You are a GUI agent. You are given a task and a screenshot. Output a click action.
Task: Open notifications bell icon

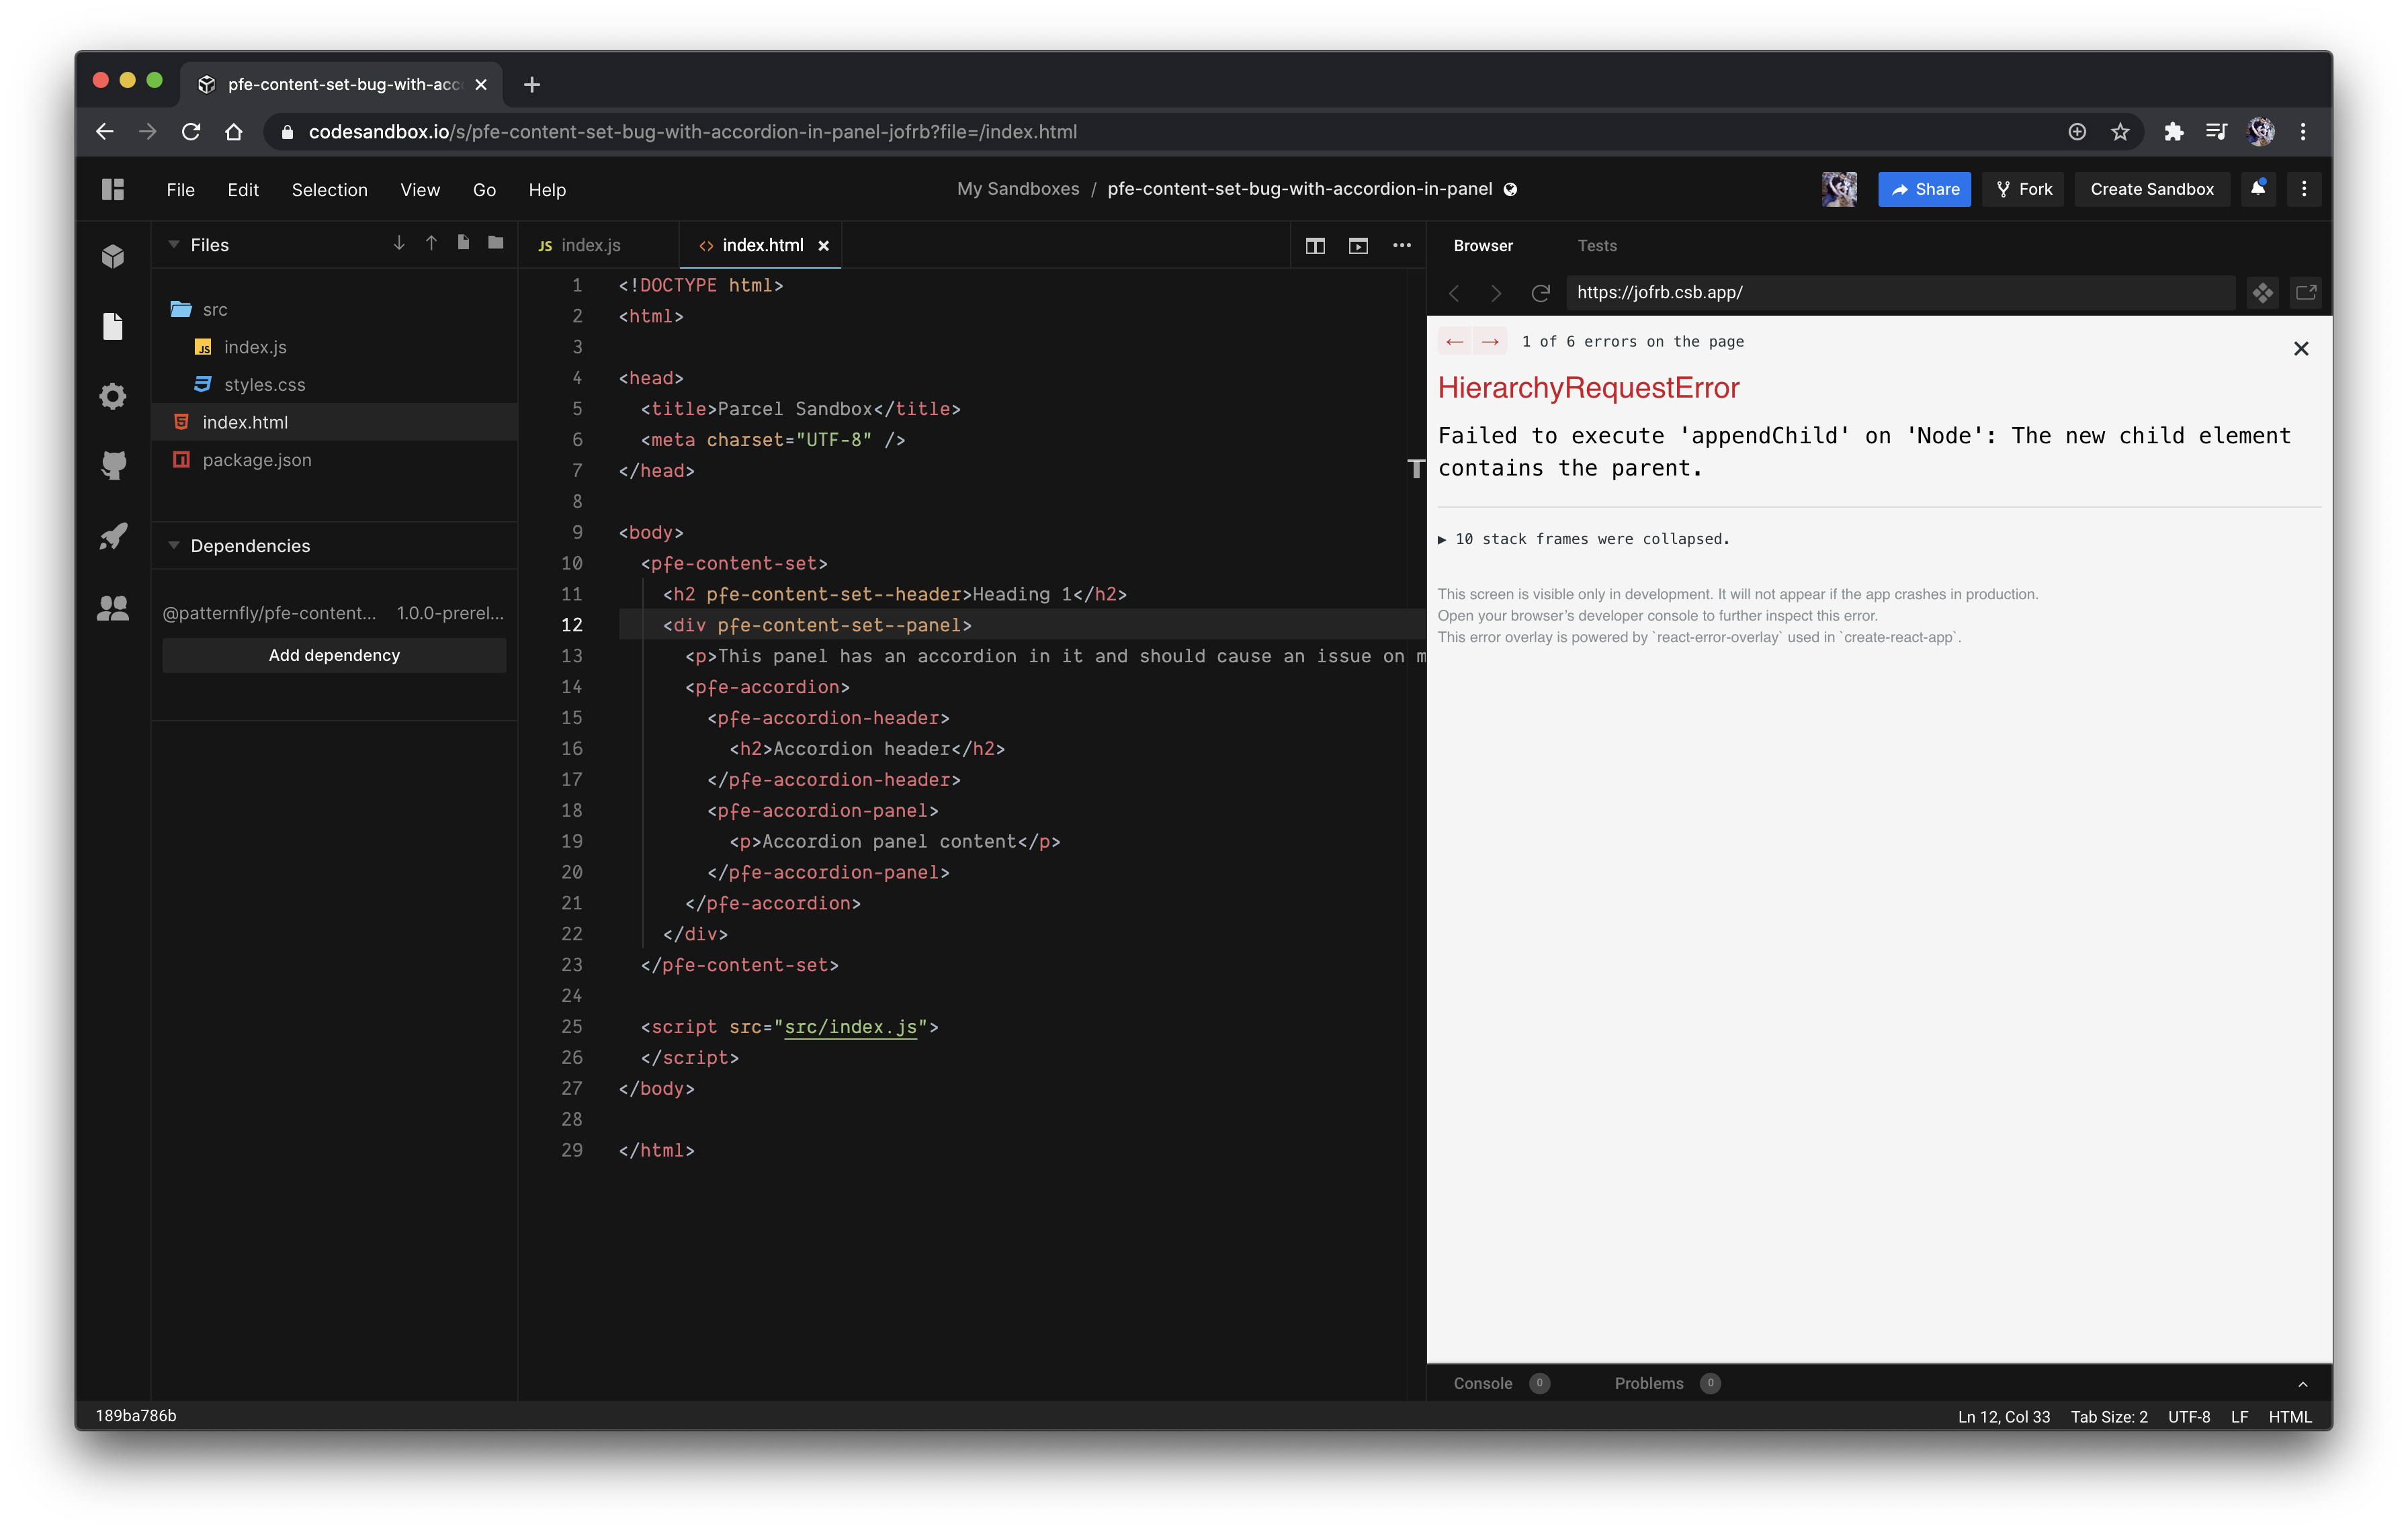(x=2257, y=189)
